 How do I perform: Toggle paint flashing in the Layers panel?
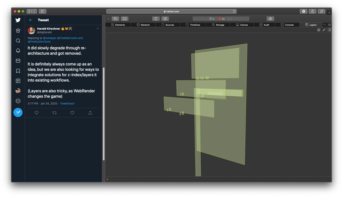(324, 30)
